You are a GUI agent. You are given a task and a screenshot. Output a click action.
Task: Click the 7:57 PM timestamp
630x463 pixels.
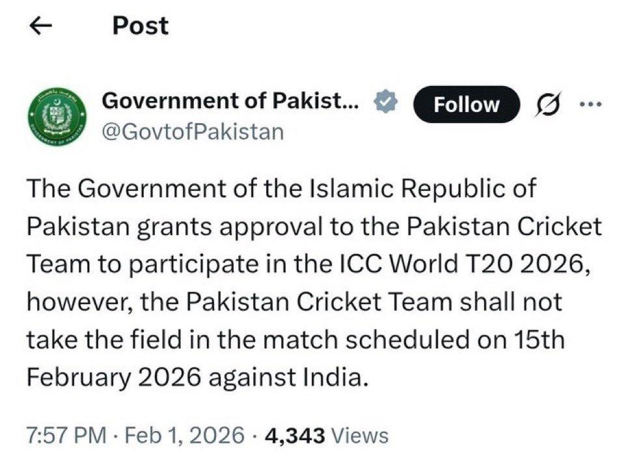[x=66, y=435]
